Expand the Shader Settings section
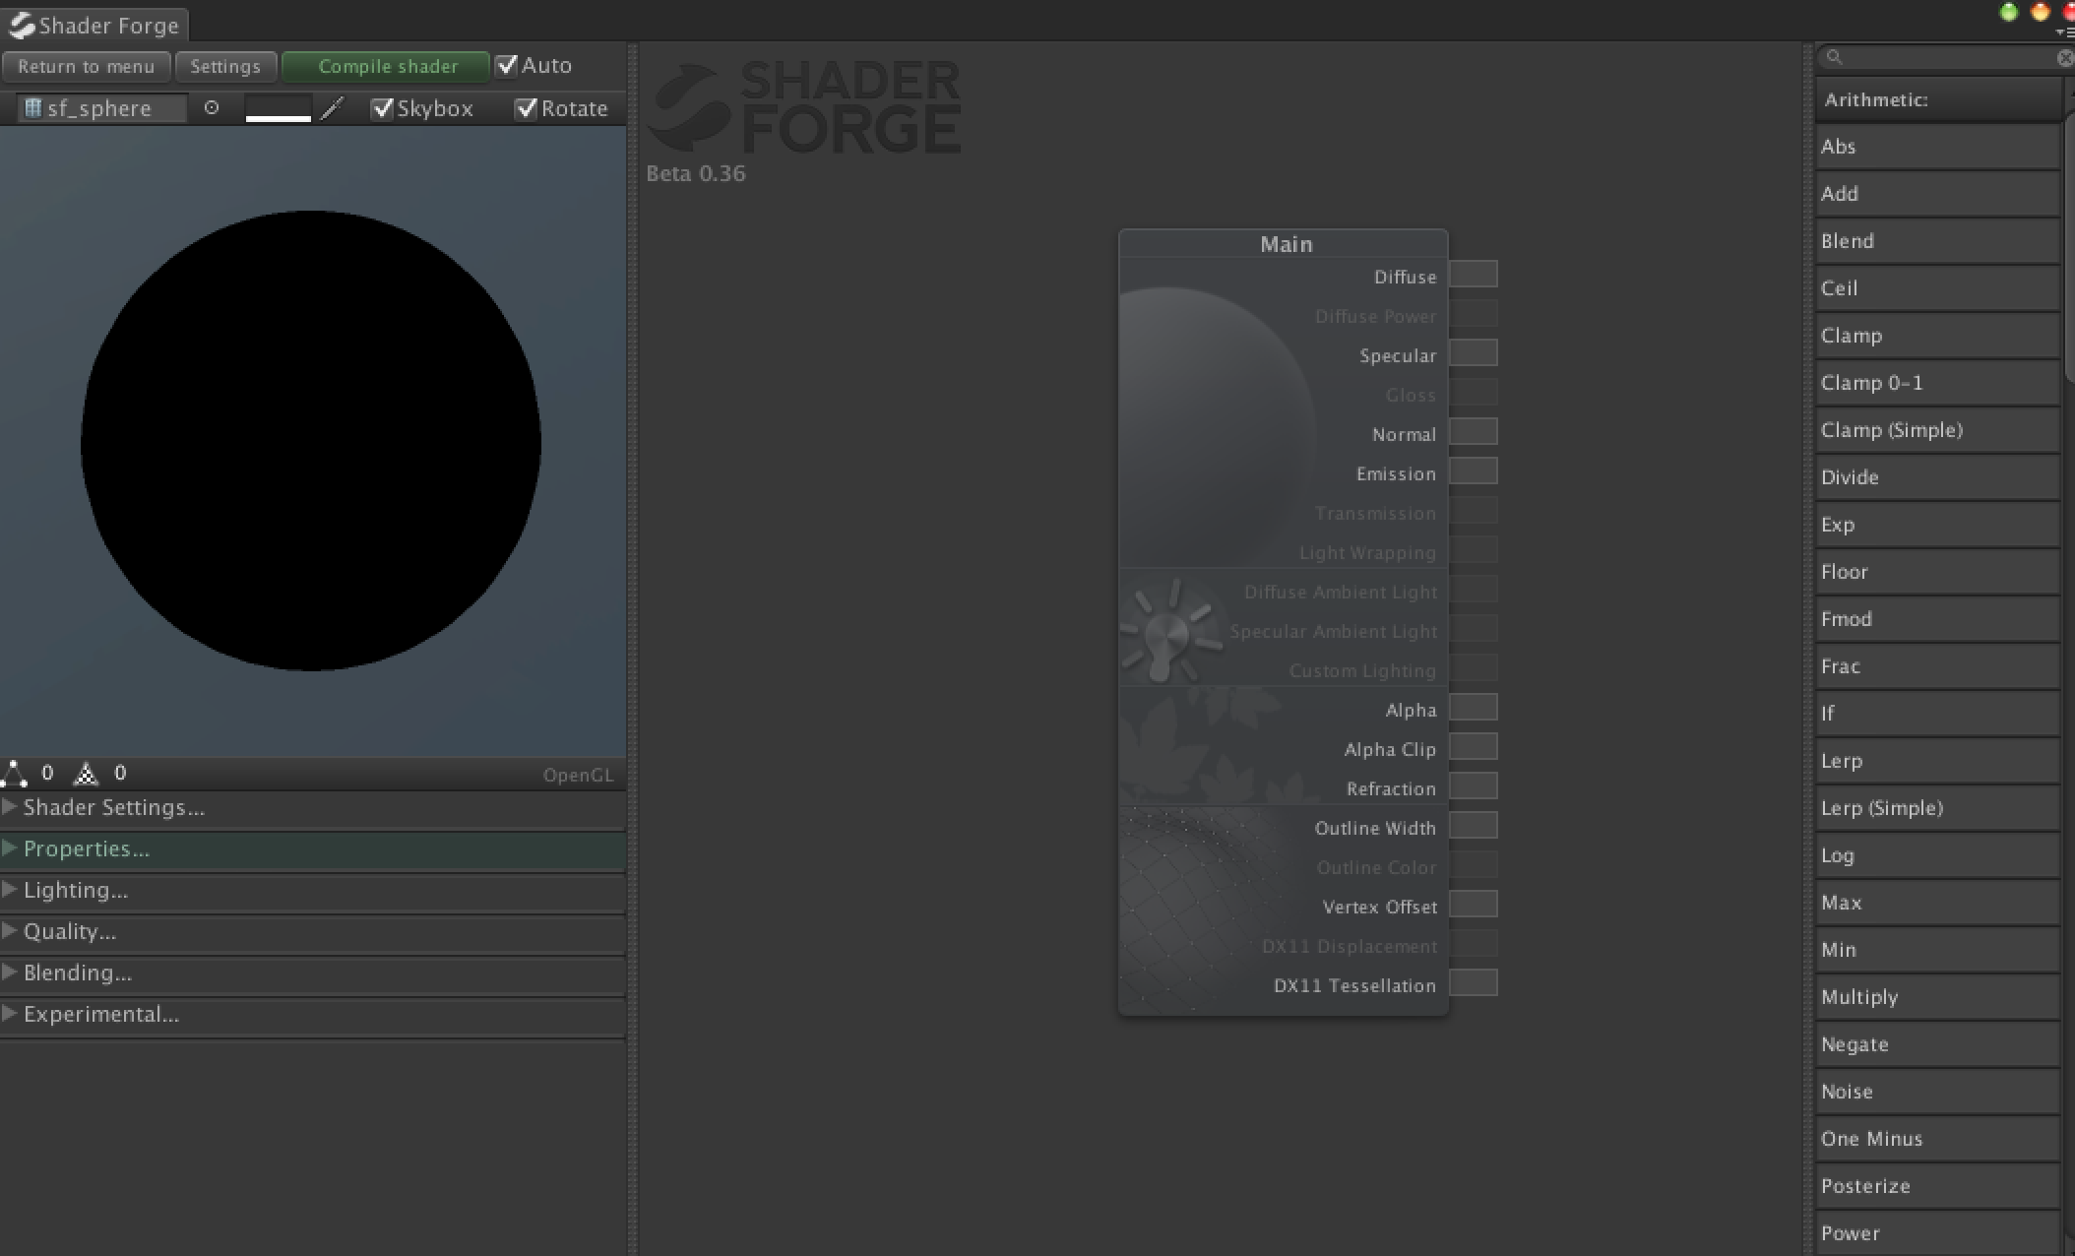The image size is (2075, 1256). click(312, 808)
